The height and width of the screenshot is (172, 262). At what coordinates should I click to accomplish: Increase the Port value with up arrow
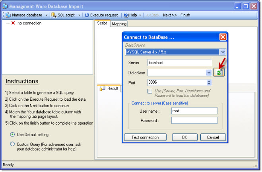(x=209, y=81)
